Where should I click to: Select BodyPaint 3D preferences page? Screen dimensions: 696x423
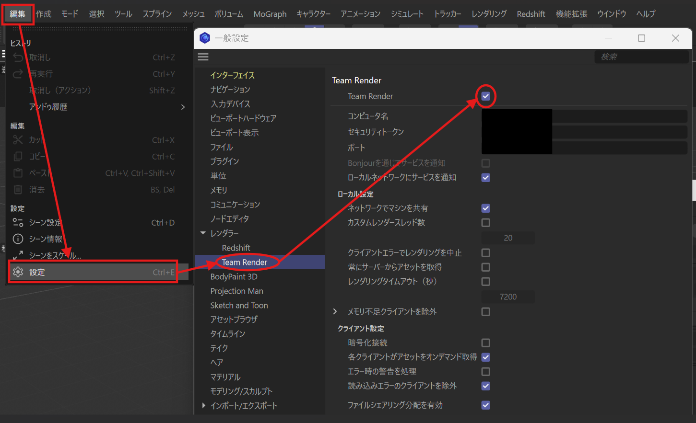click(234, 276)
